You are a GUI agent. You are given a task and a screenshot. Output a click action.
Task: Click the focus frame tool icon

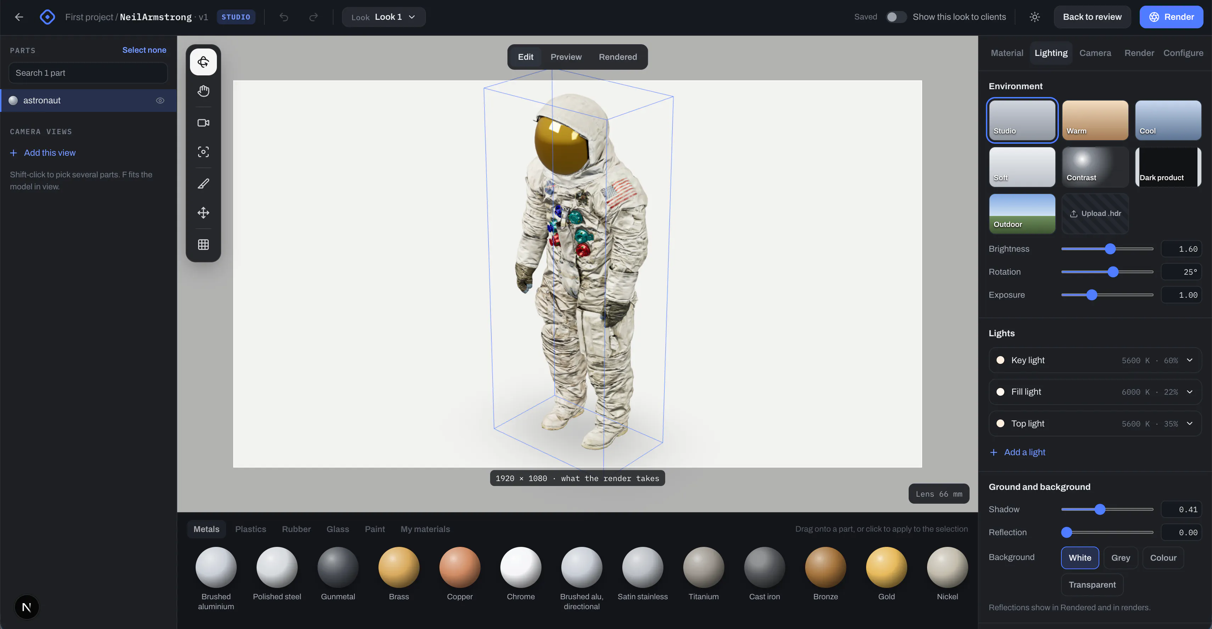coord(203,152)
